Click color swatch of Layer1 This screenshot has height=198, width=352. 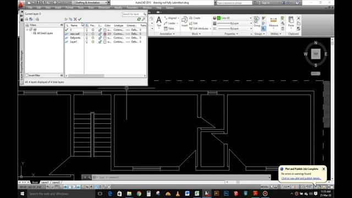click(x=105, y=42)
